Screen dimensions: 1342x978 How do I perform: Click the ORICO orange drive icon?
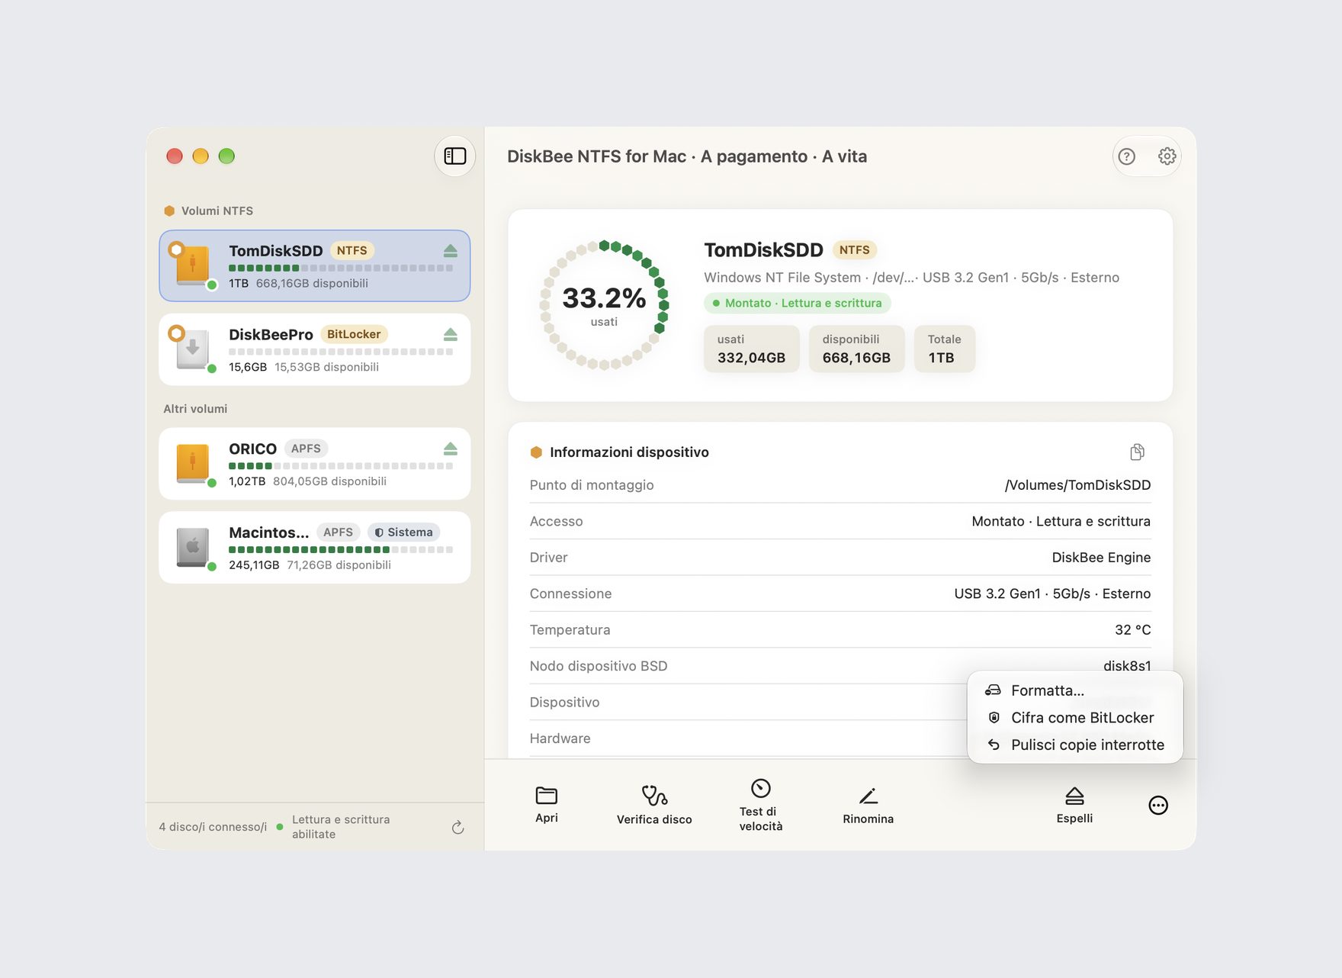tap(192, 463)
